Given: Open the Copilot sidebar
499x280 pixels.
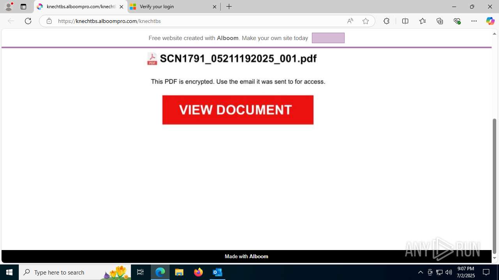Looking at the screenshot, I should [x=490, y=21].
